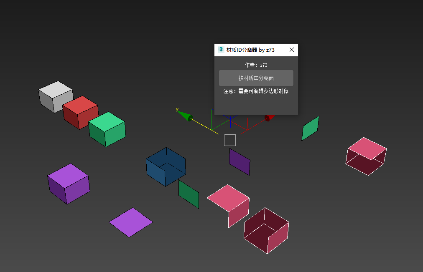Select the flat purple plane on the floor
Viewport: 423px width, 272px height.
pyautogui.click(x=131, y=222)
